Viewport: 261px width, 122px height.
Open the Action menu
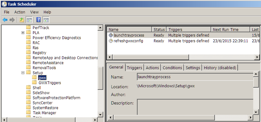tap(20, 12)
